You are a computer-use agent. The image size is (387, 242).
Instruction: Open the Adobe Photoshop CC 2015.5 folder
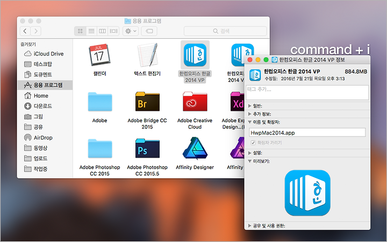(147, 148)
